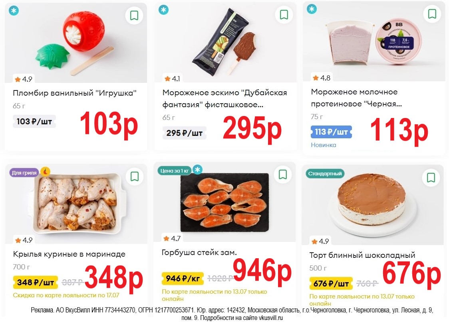Select the "Для гриля" tag

coord(24,173)
